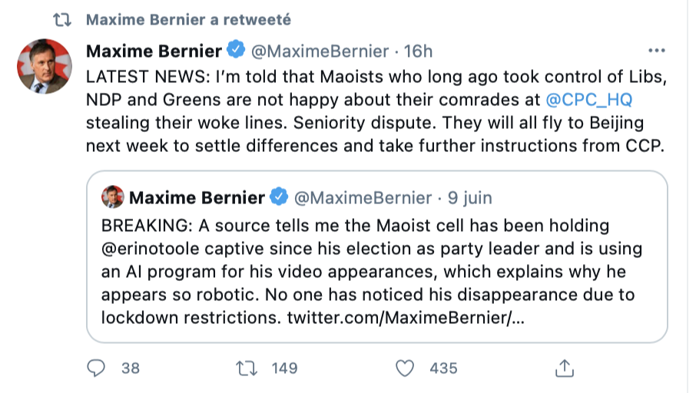Click the 149 retweet count

pyautogui.click(x=284, y=368)
